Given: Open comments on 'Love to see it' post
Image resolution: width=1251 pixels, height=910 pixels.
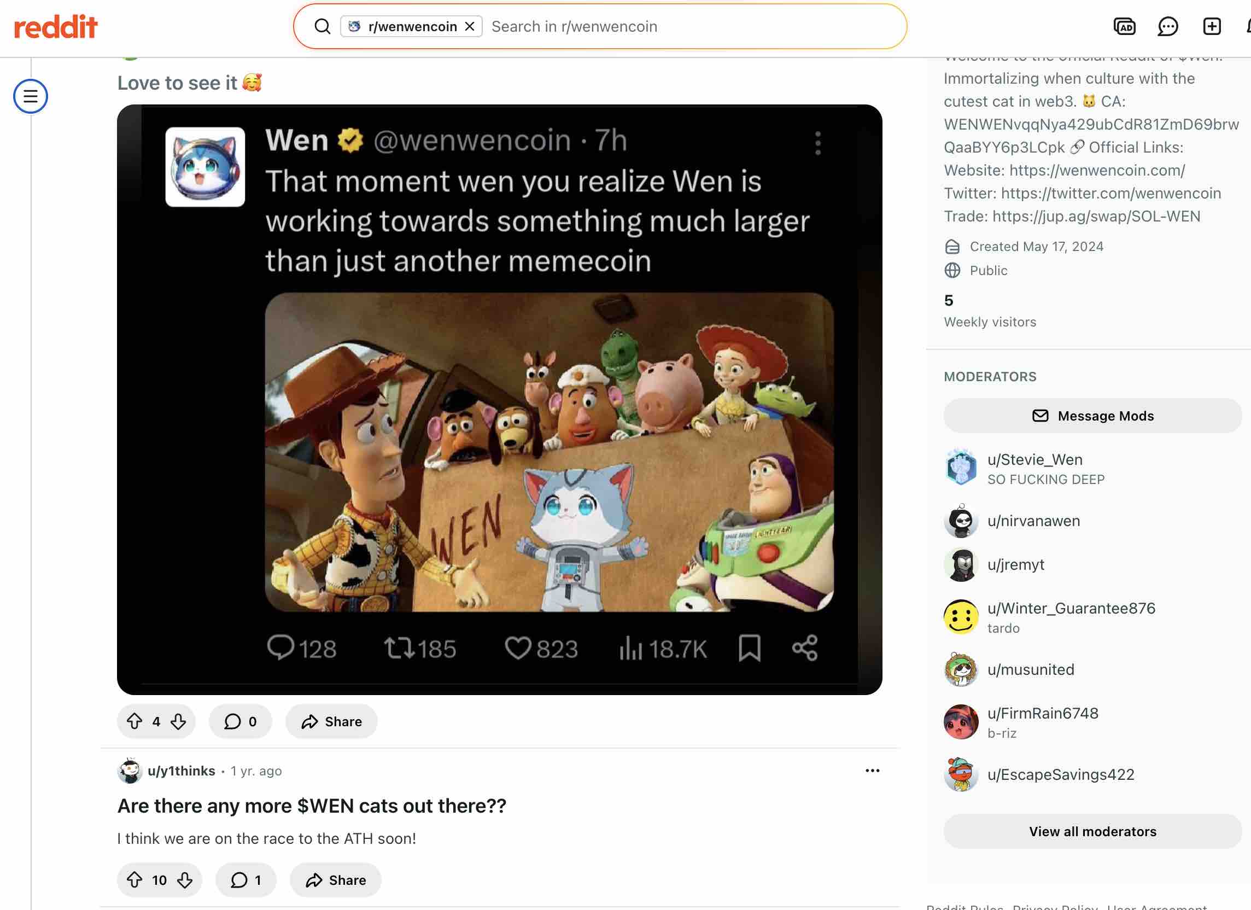Looking at the screenshot, I should click(240, 721).
